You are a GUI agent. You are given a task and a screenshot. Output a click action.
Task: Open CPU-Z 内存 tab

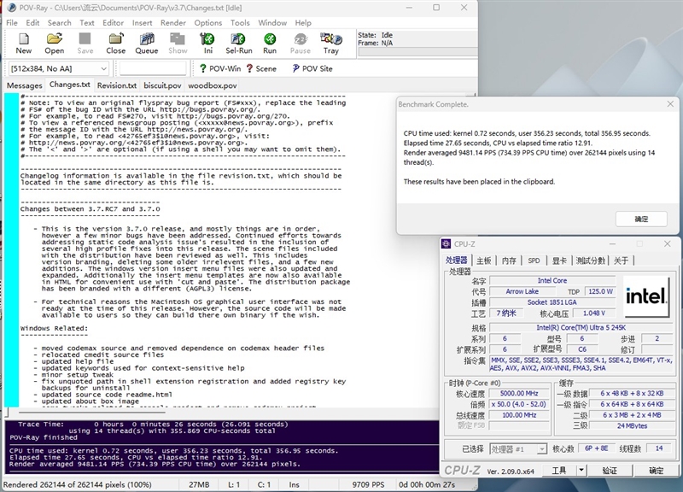[x=509, y=261]
